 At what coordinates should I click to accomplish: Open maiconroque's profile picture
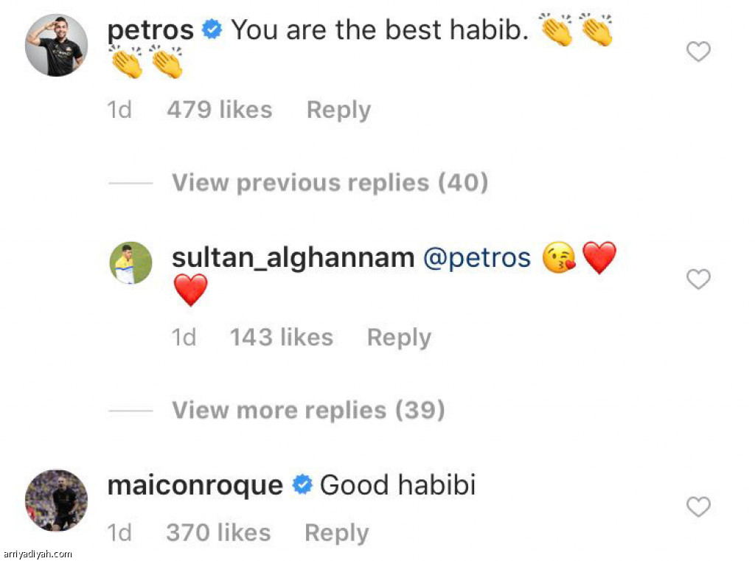tap(56, 501)
